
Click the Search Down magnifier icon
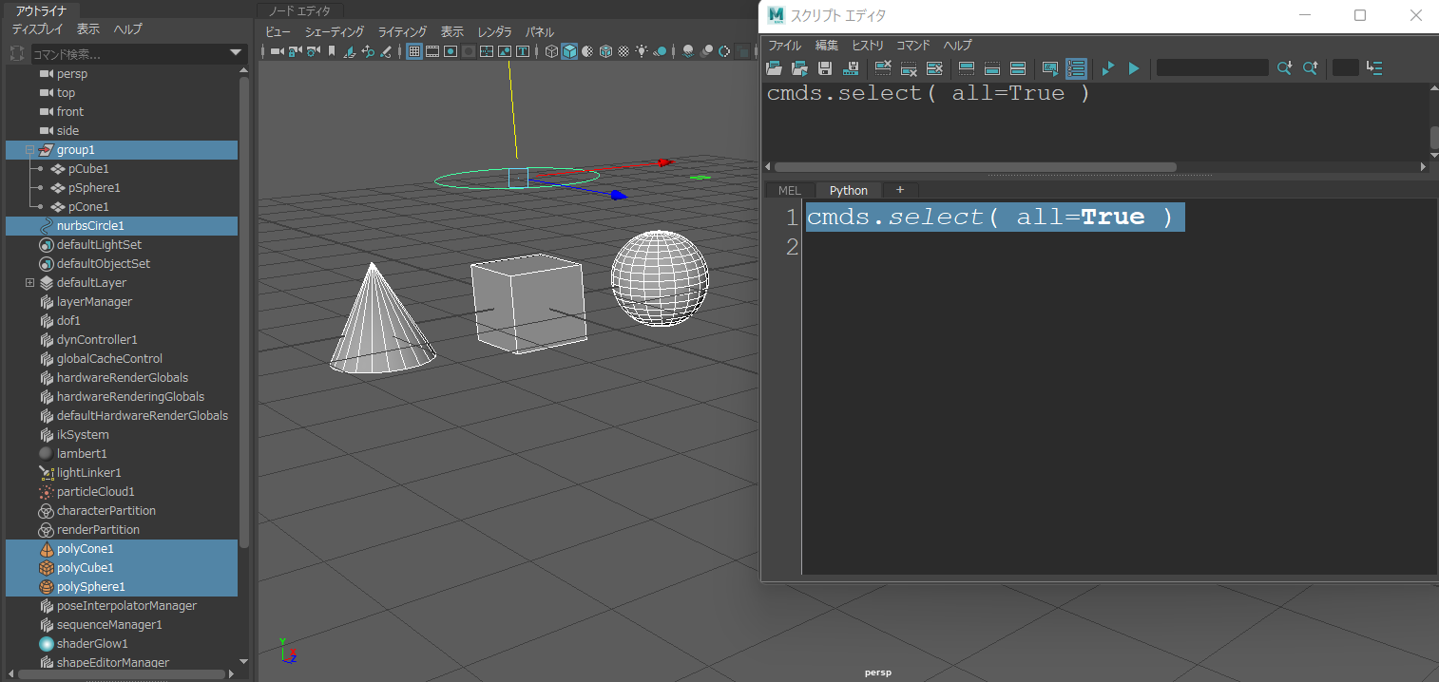[1284, 68]
